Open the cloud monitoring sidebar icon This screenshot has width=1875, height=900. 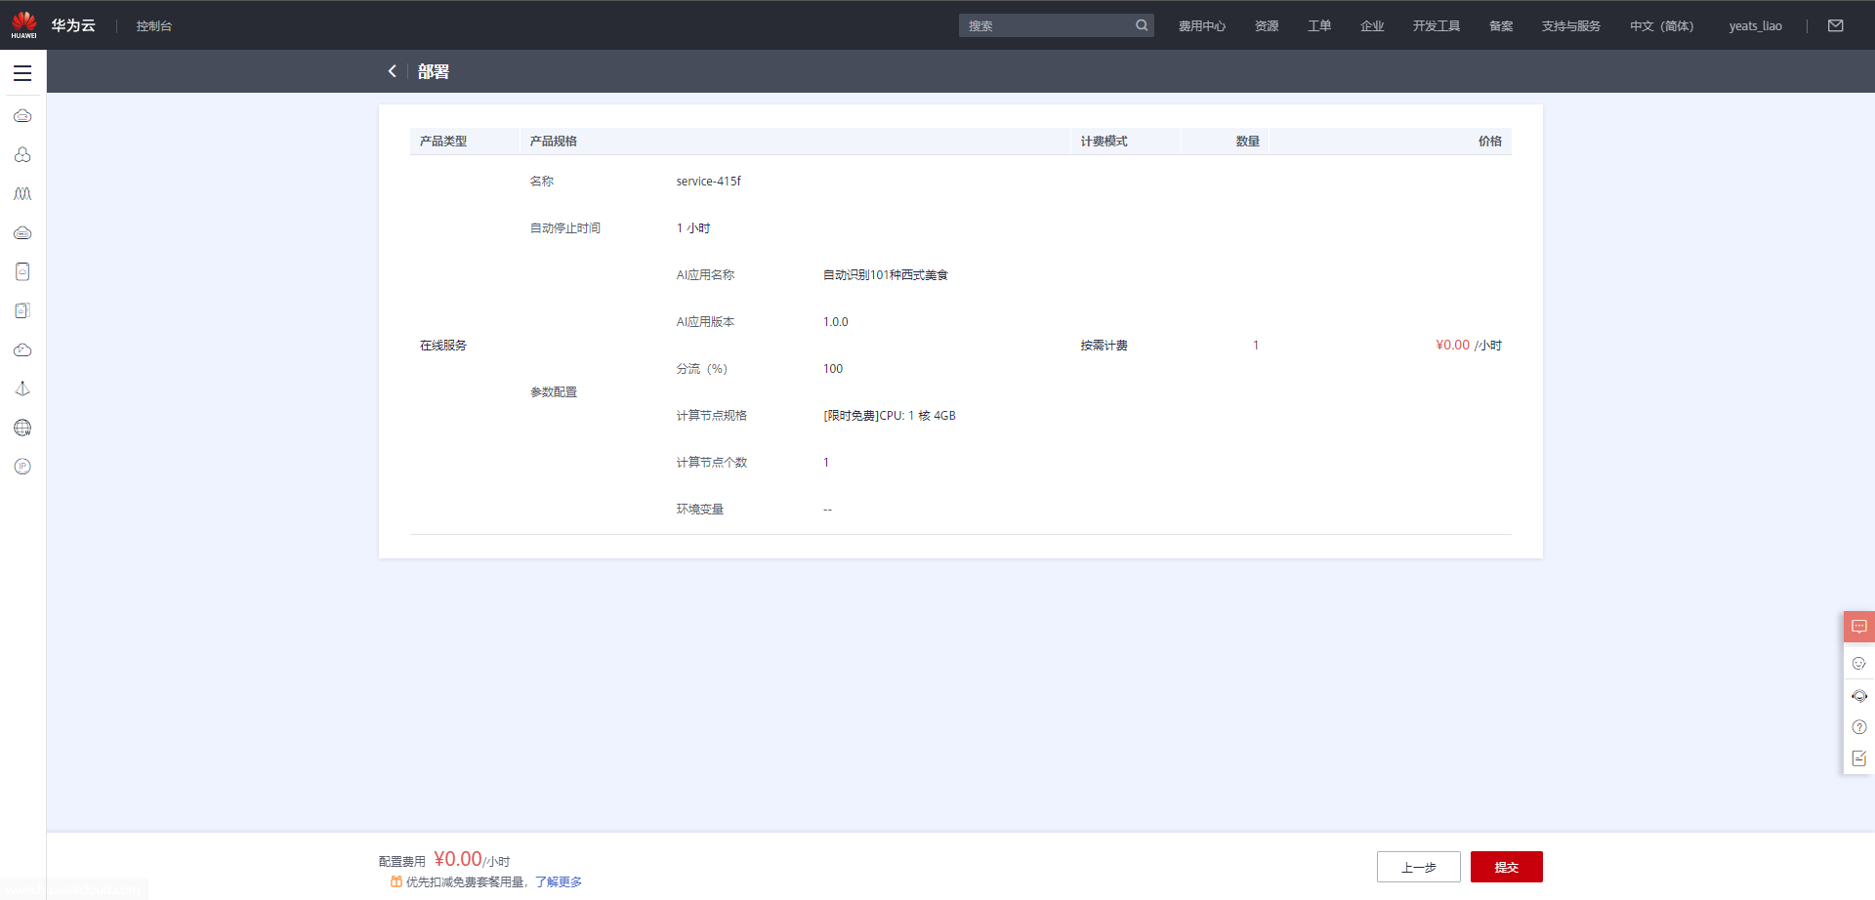coord(22,349)
